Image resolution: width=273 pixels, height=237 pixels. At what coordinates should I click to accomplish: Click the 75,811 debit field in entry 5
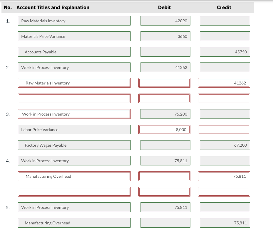click(x=165, y=207)
